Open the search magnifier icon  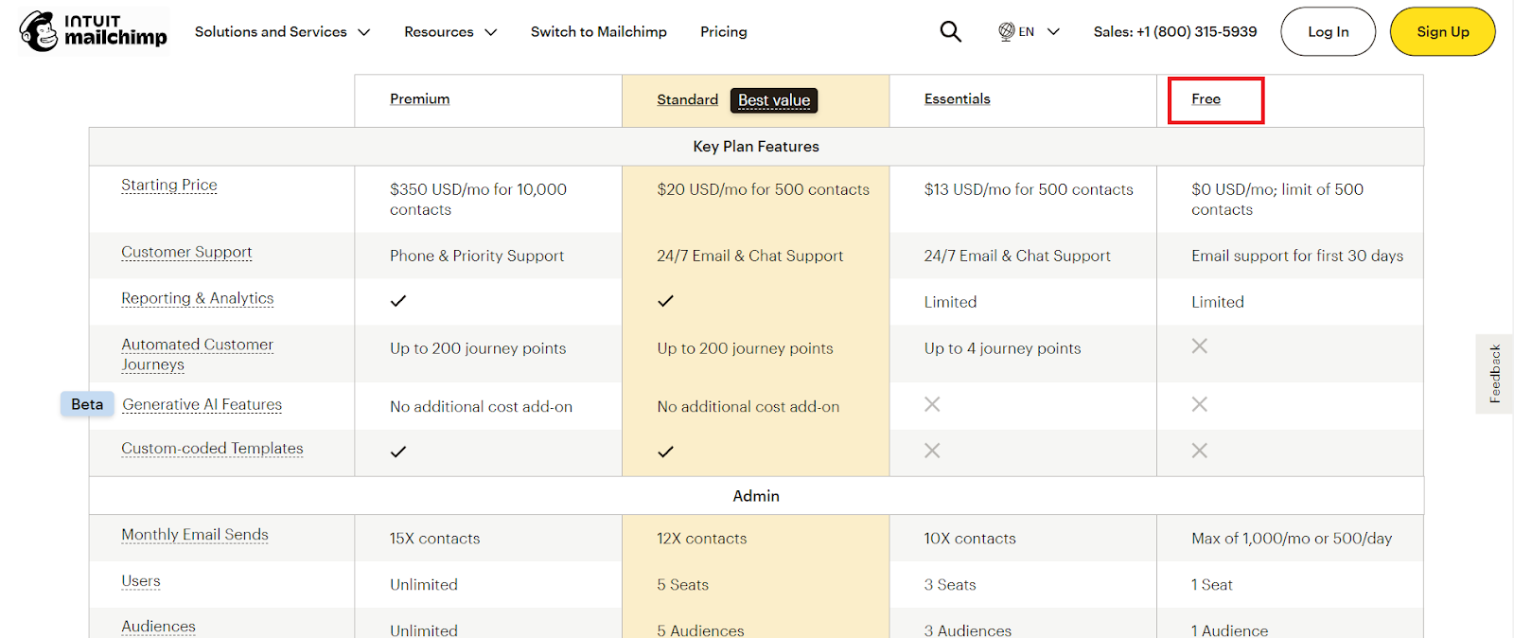tap(950, 32)
